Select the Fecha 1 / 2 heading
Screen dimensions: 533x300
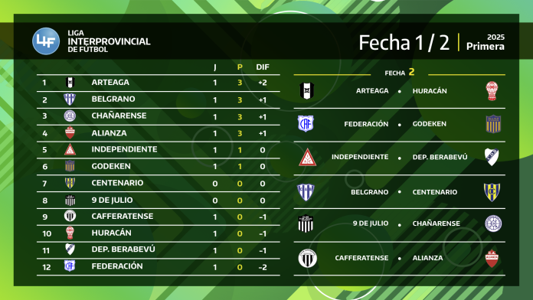point(404,43)
